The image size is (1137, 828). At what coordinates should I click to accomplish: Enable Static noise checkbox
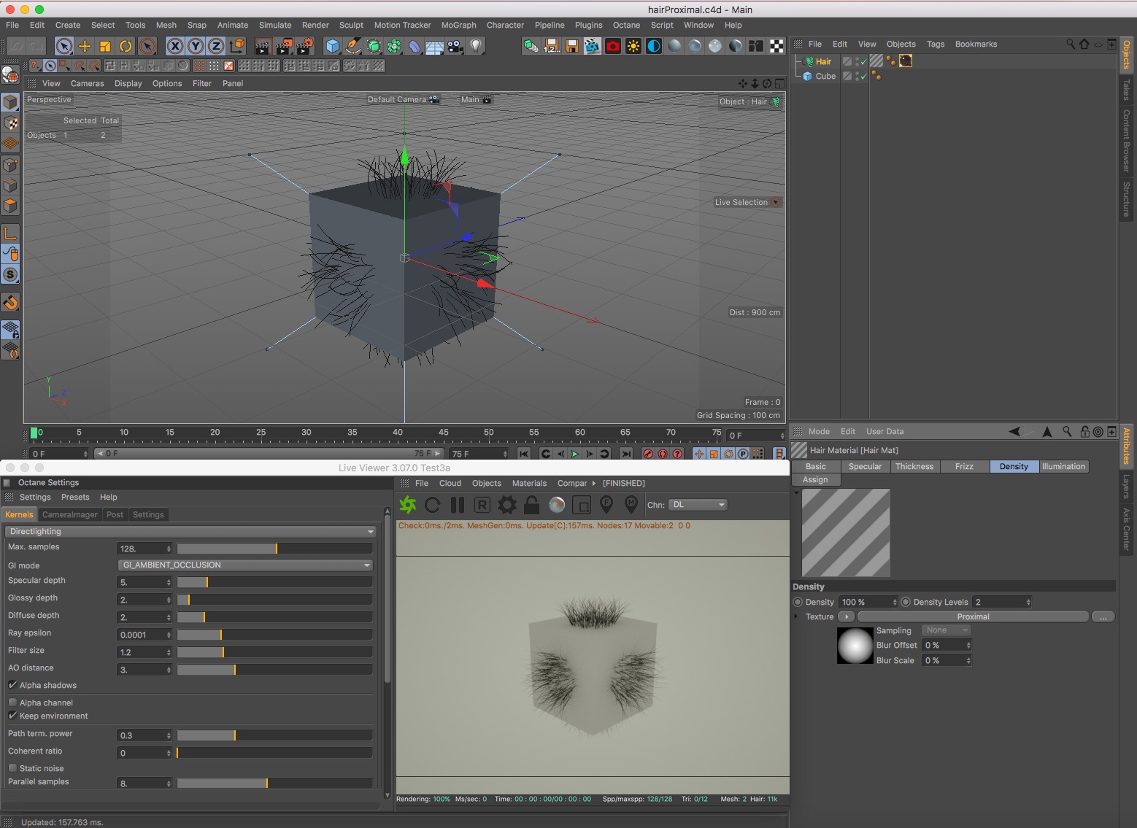[x=12, y=768]
